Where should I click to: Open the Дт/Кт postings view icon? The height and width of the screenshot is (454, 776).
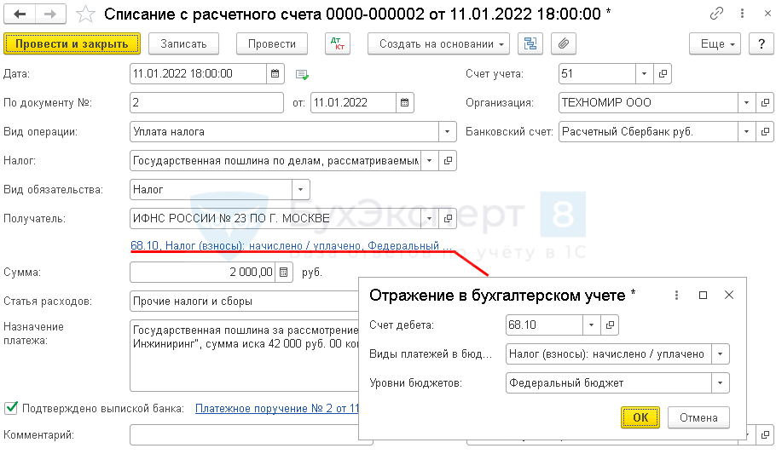click(338, 43)
